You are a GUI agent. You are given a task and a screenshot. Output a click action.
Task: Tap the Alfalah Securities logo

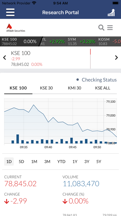(16, 28)
